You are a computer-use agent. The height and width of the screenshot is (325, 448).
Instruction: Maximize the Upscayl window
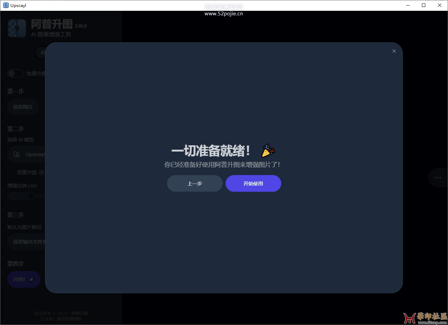[424, 5]
